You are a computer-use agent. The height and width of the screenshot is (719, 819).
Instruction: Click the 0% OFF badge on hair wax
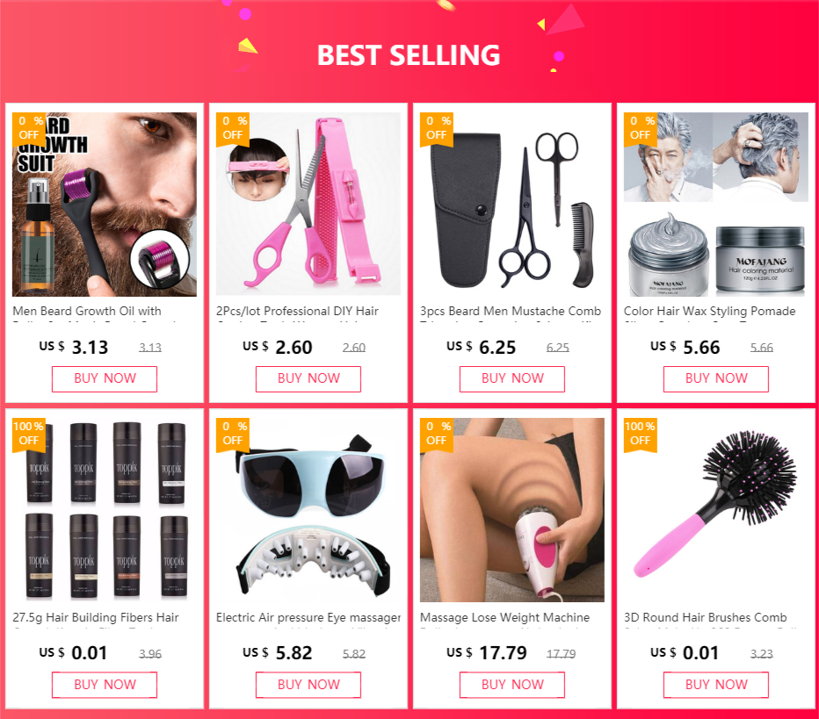(641, 128)
